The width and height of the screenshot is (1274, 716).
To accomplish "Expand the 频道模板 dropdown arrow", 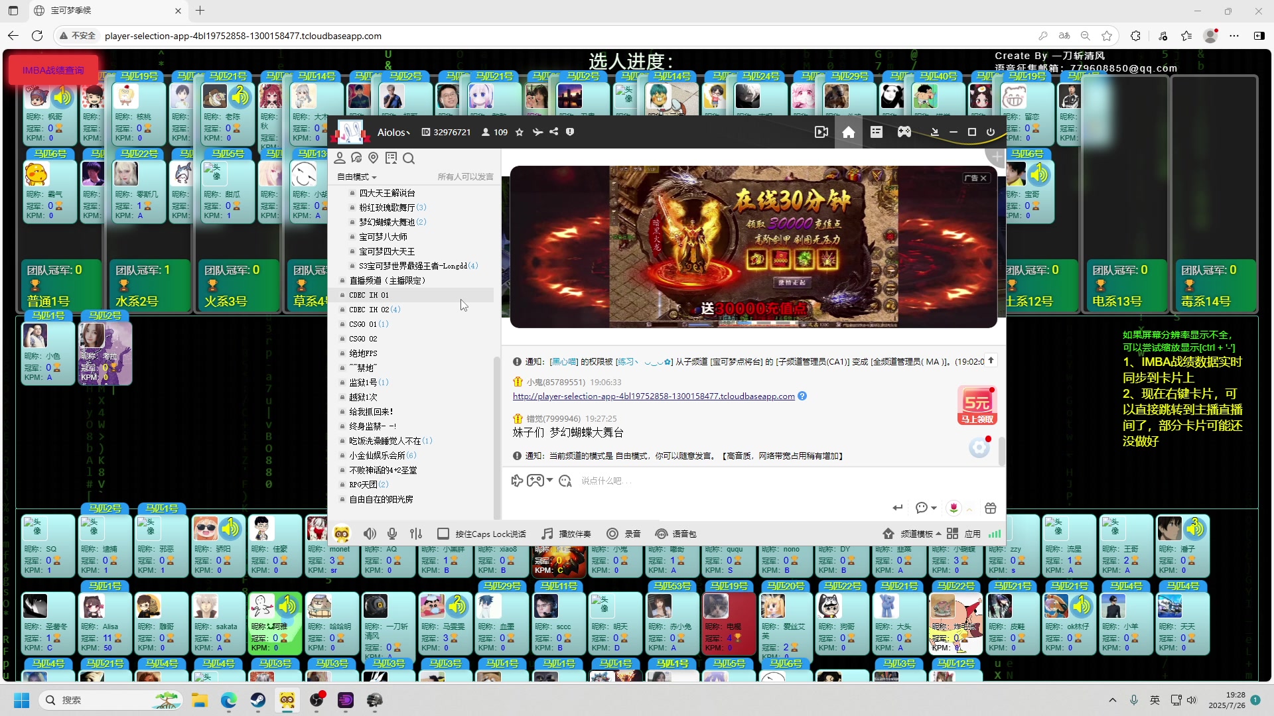I will tap(938, 534).
